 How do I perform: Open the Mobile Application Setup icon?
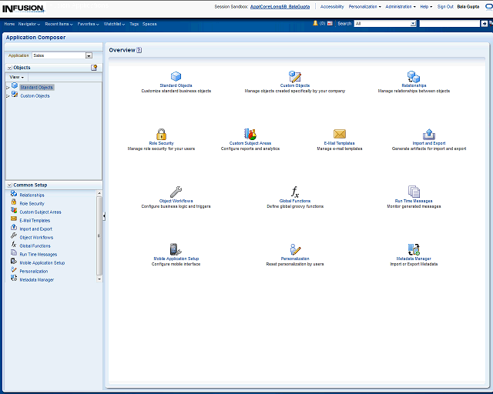[176, 249]
